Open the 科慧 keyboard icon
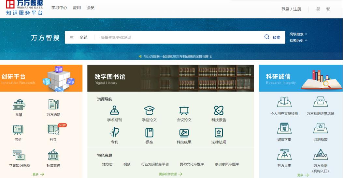 [x=19, y=105]
